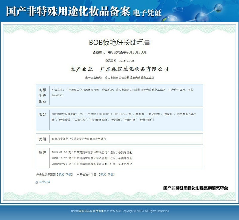Select product title BOB惊艳纤长睫毛膏
The height and width of the screenshot is (220, 239).
(120, 42)
